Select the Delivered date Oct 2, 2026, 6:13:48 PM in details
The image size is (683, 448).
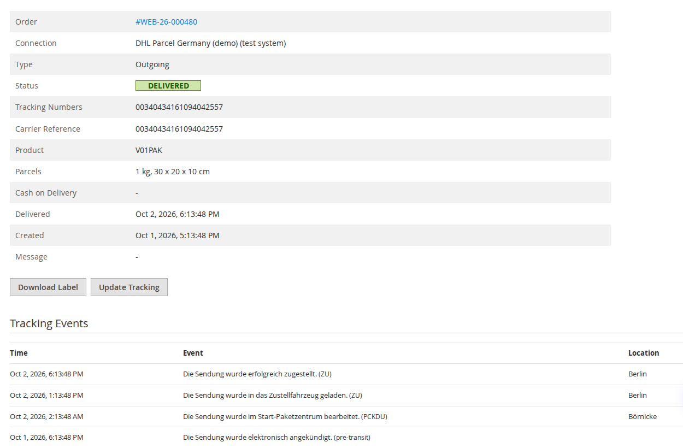coord(178,214)
